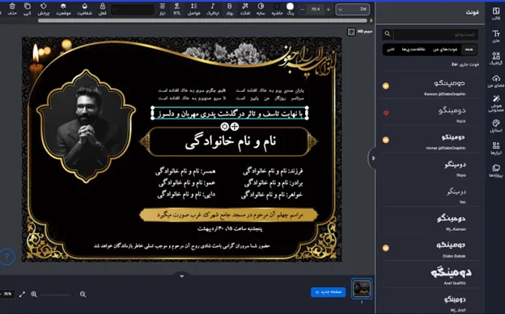Add a page with صفحه جدید button

pos(329,292)
